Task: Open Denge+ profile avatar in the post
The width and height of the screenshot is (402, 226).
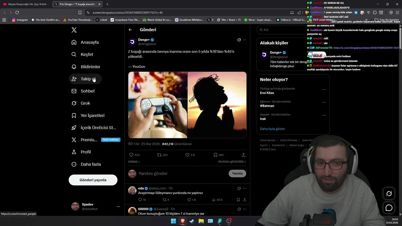Action: point(132,42)
